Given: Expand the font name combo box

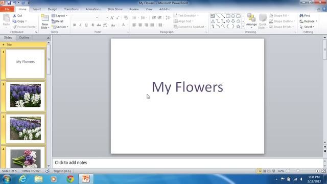Looking at the screenshot, I should 97,18.
